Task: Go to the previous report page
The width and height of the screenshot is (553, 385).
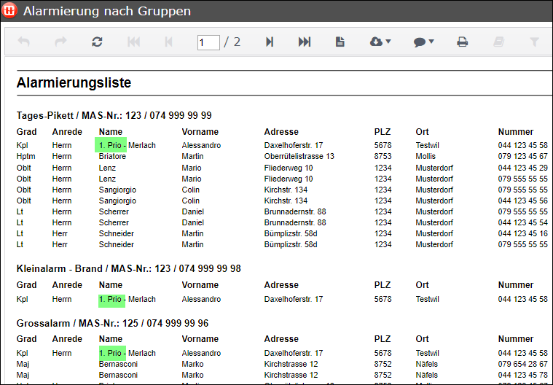Action: click(169, 42)
